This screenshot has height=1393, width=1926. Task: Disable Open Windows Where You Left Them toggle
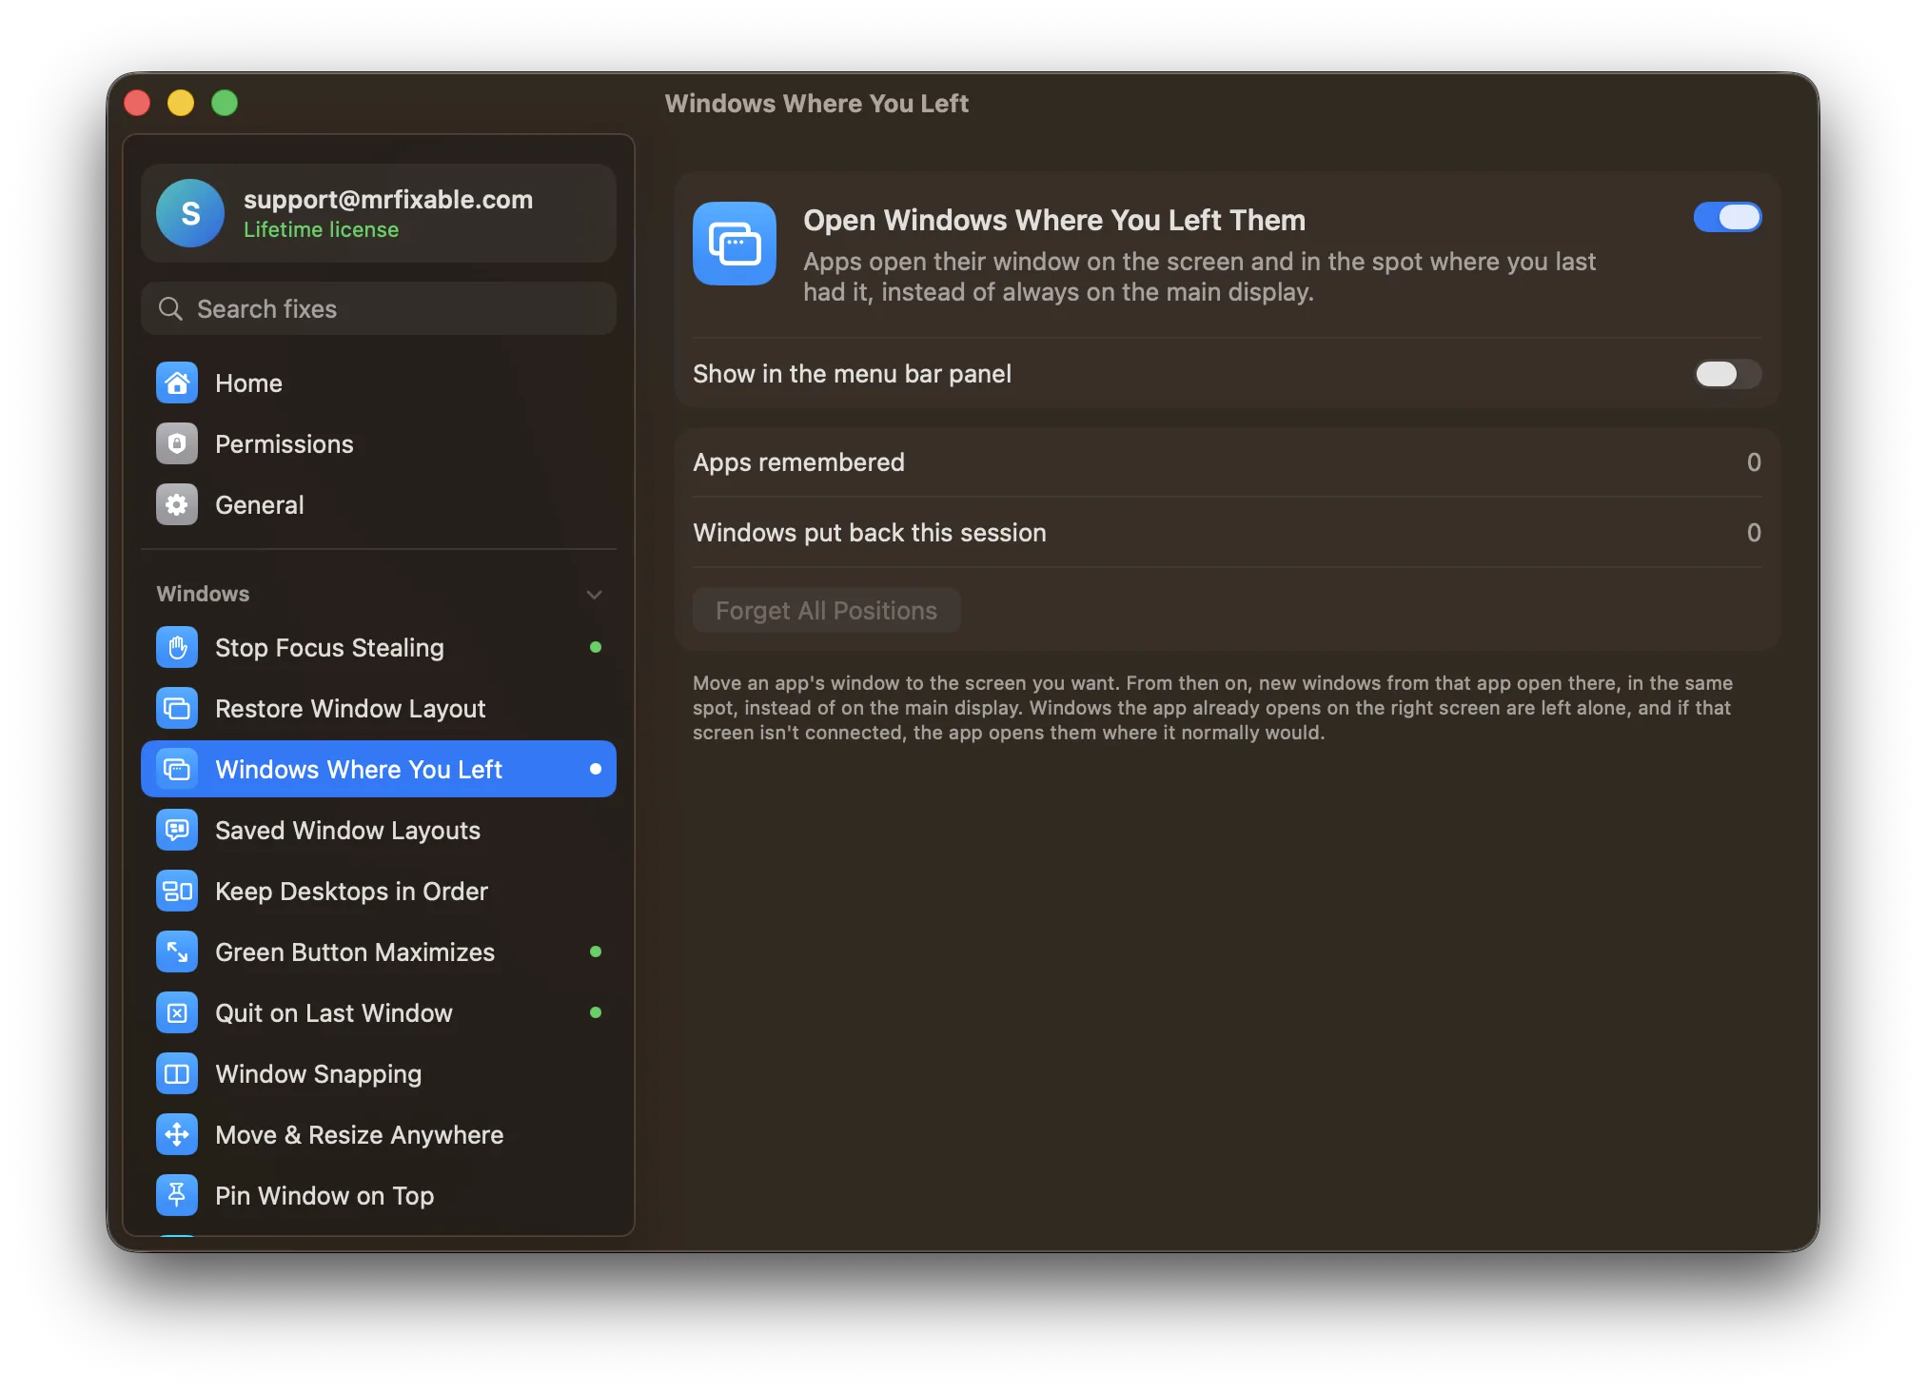pos(1727,217)
